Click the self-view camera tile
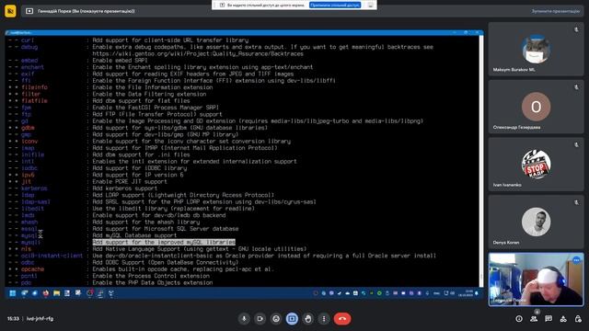Viewport: 589px width, 331px height. point(536,280)
